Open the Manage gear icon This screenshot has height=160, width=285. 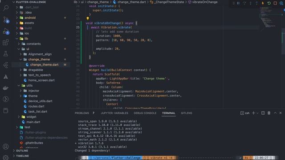pos(6,157)
